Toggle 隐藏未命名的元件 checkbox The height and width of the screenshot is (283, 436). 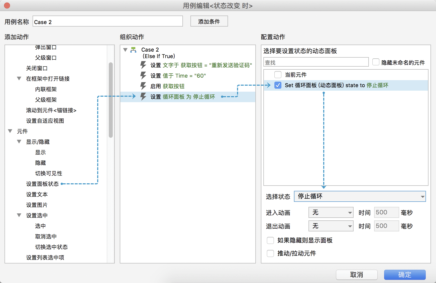coord(376,62)
